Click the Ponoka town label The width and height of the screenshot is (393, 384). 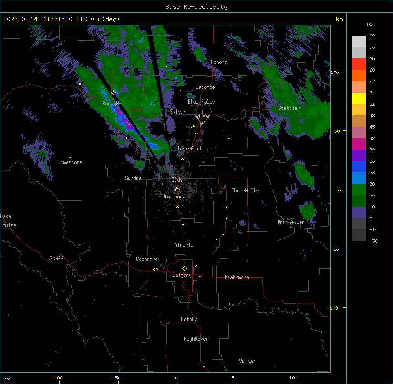point(219,62)
